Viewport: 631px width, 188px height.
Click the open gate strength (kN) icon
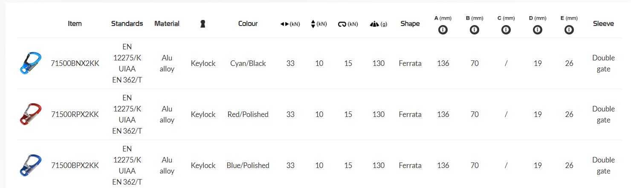tap(342, 24)
